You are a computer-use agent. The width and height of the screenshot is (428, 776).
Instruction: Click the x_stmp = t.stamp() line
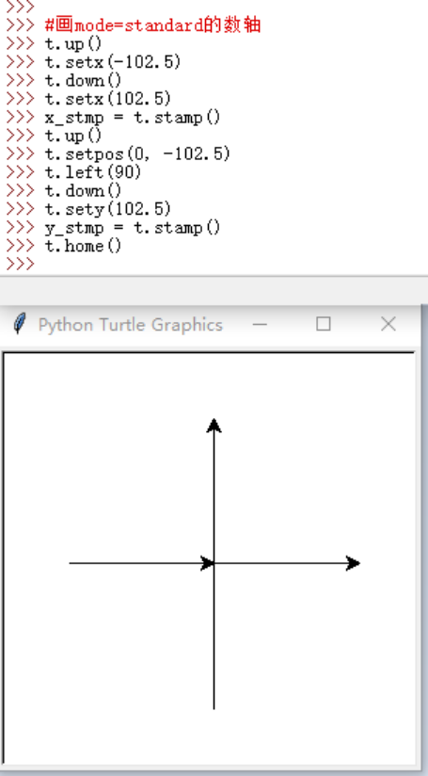[133, 118]
